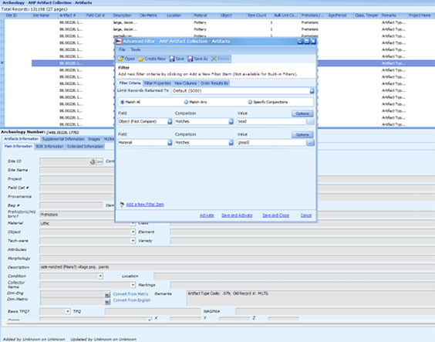The height and width of the screenshot is (342, 435).
Task: Click the Material criterion's value input field
Action: 271,142
